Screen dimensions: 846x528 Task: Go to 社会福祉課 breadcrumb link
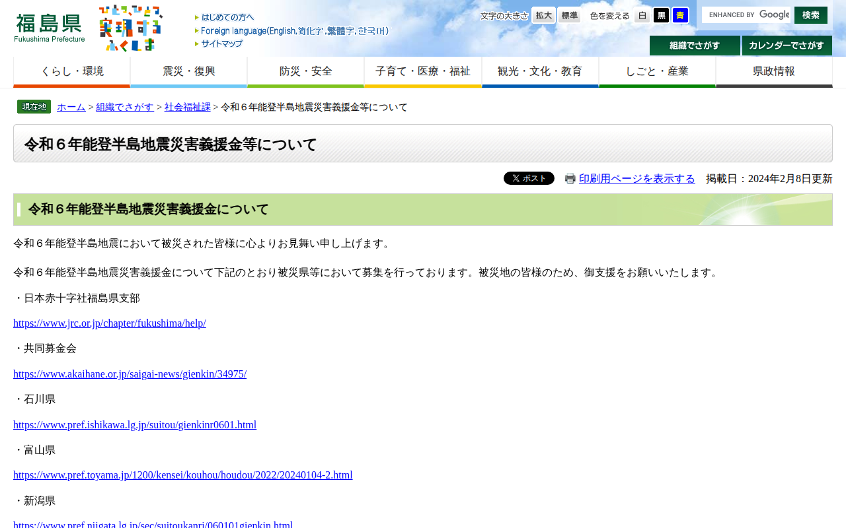[188, 107]
